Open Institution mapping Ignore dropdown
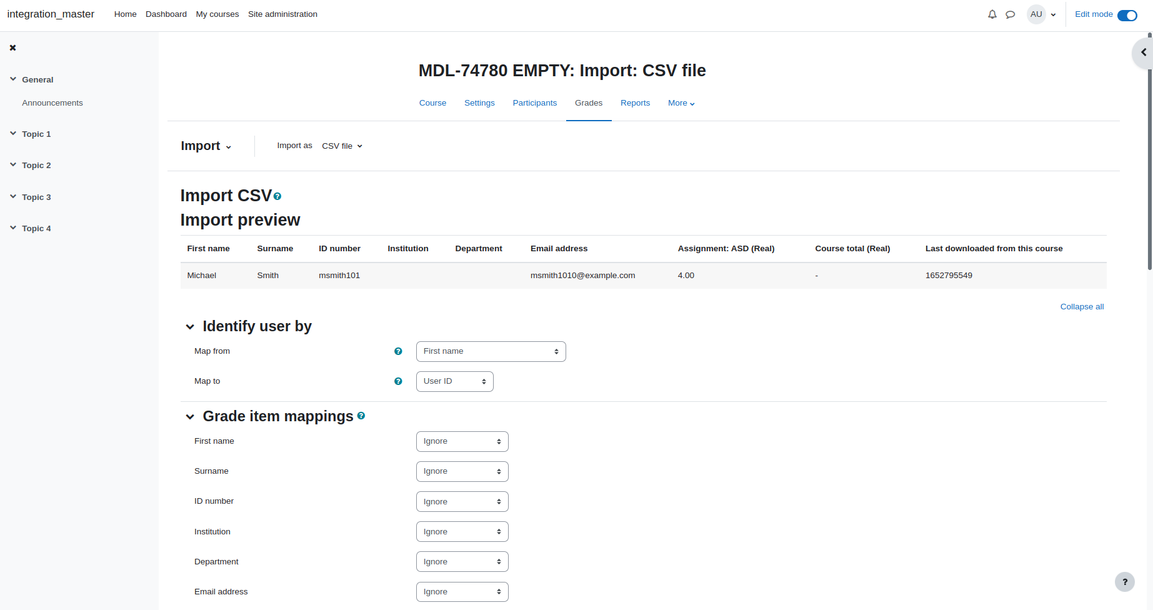 462,531
